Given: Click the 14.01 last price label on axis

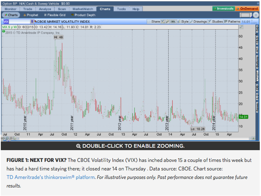Looking at the screenshot, I should pyautogui.click(x=243, y=117).
